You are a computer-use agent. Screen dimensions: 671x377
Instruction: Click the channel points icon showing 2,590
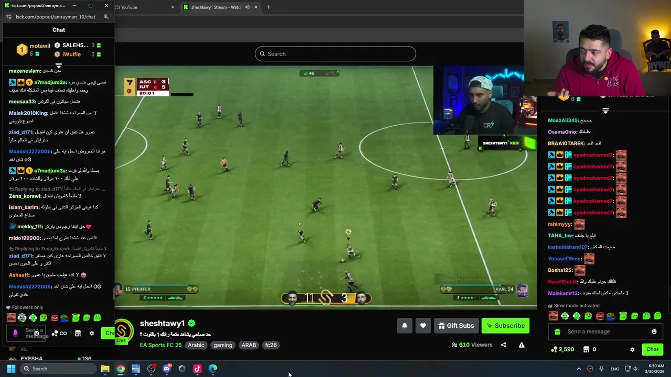[x=554, y=349]
